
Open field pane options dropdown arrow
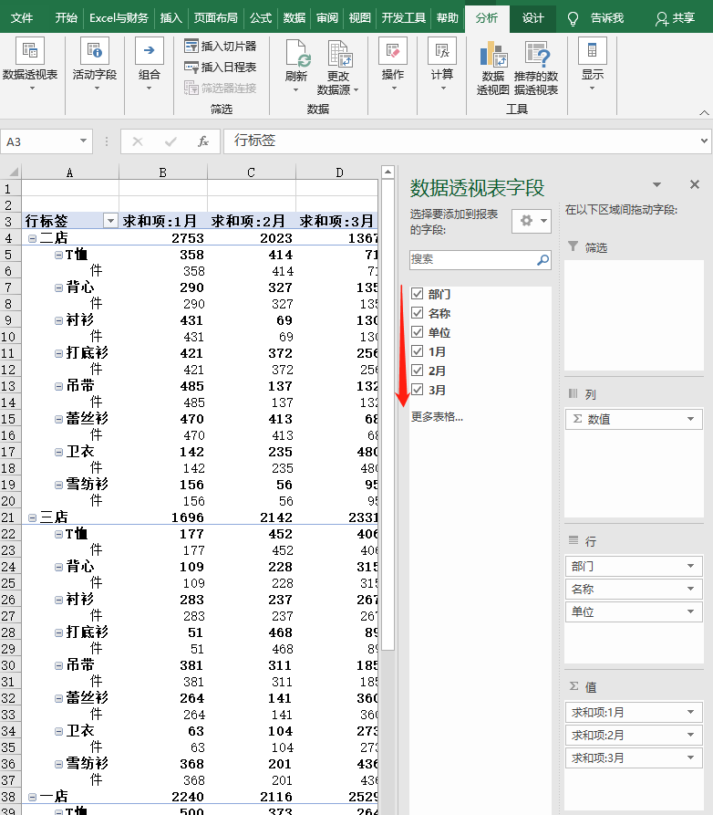coord(656,184)
